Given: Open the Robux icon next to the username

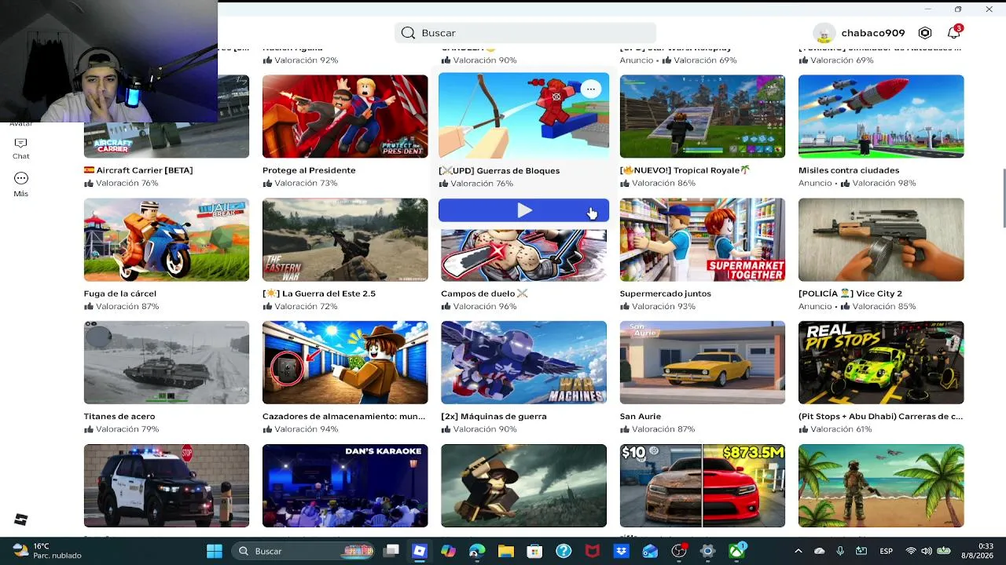Looking at the screenshot, I should pos(925,33).
